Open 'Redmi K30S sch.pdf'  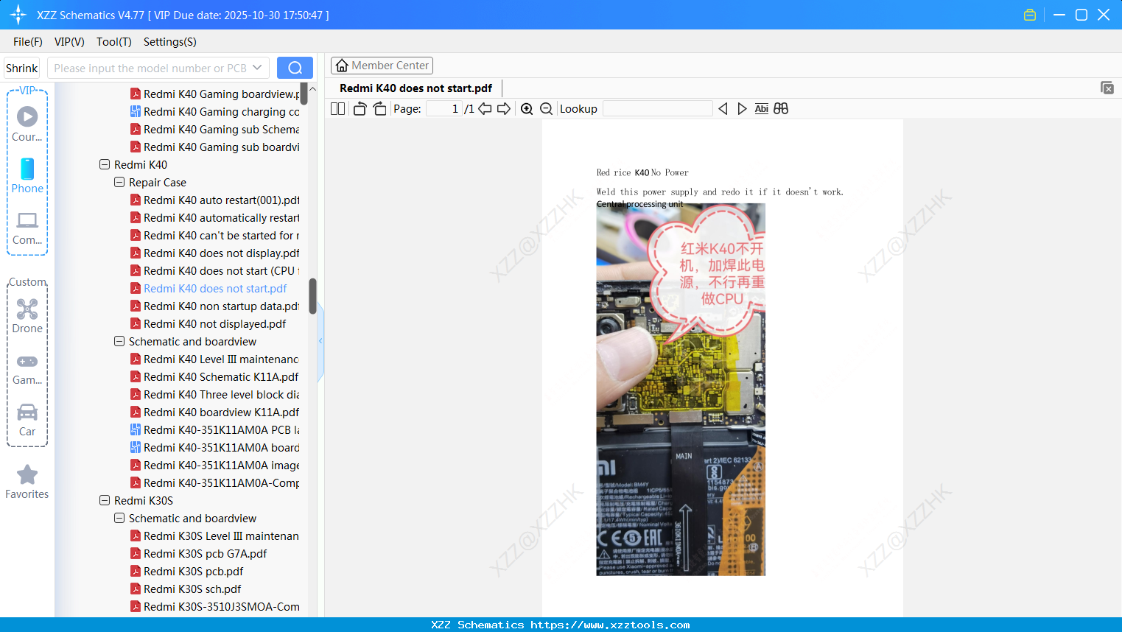pyautogui.click(x=186, y=589)
